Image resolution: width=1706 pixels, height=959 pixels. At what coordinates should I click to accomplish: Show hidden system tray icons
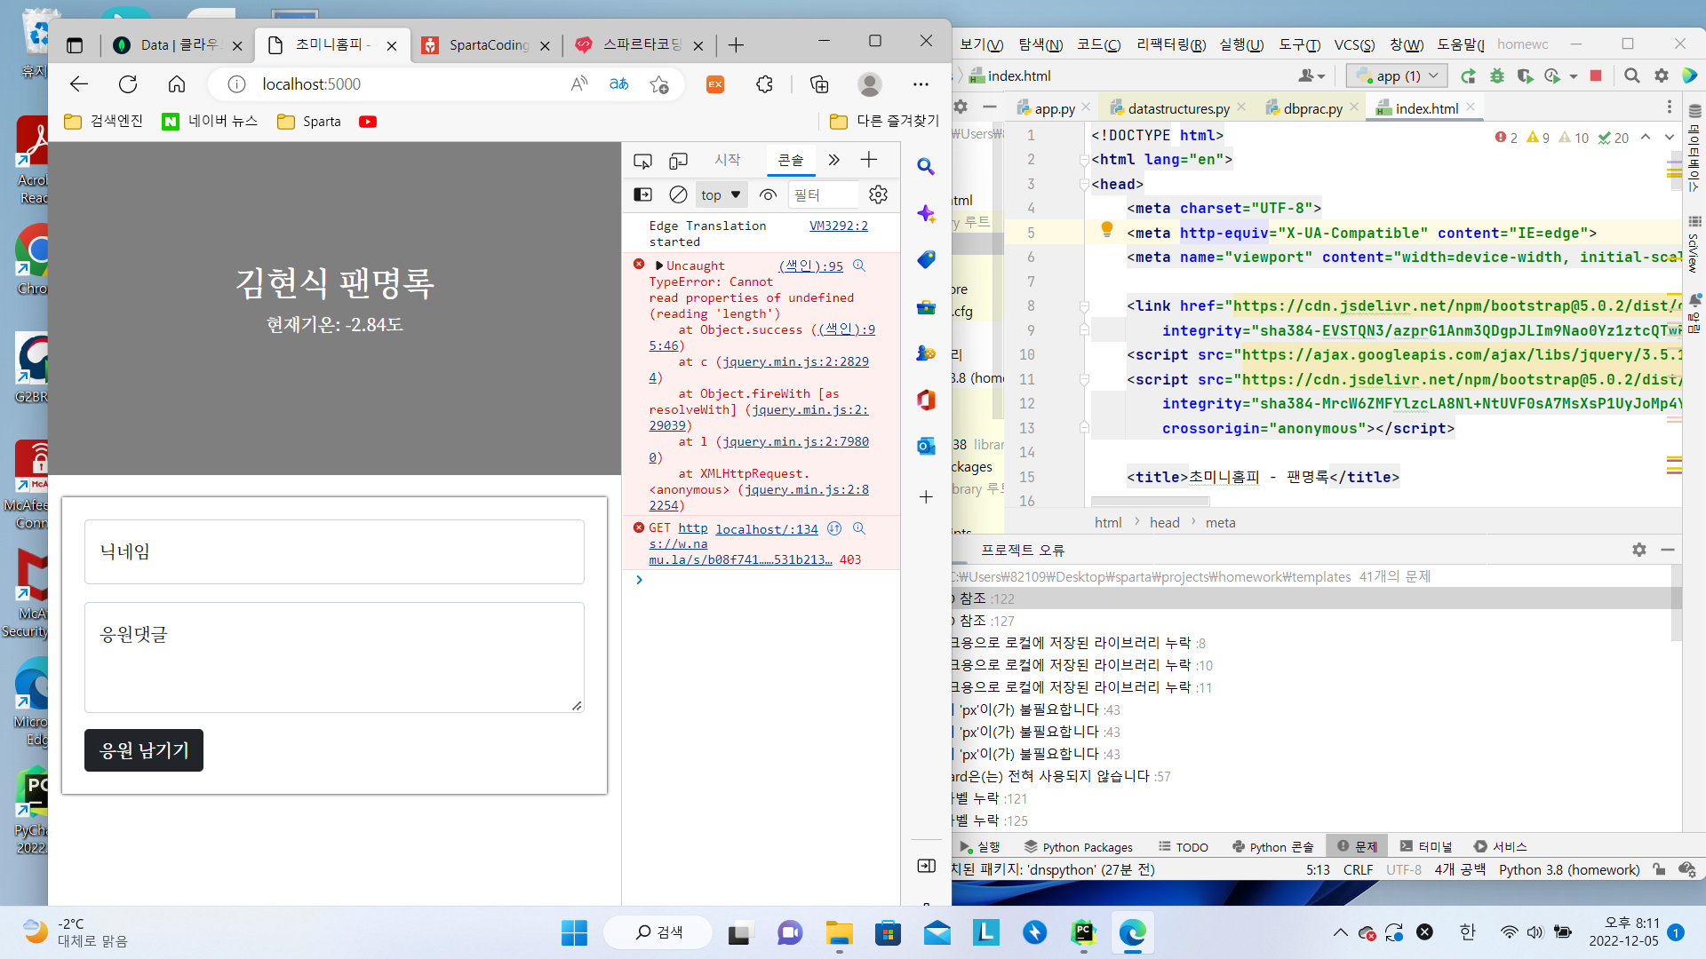pyautogui.click(x=1340, y=932)
